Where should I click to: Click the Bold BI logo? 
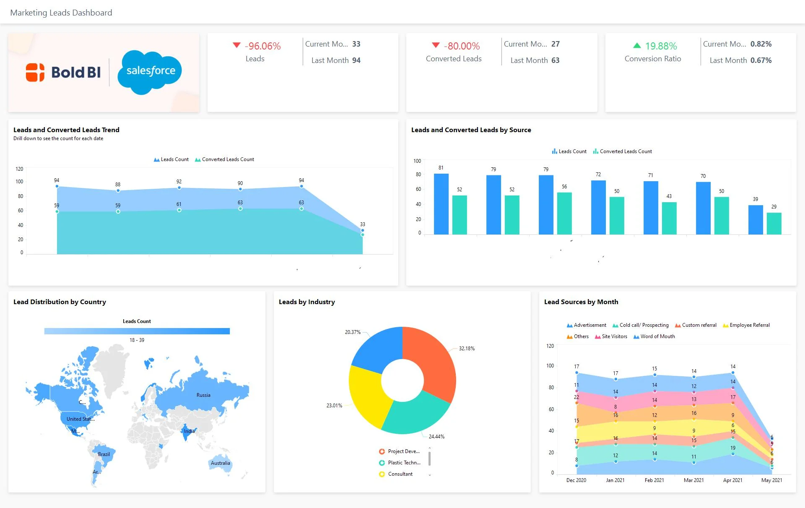click(63, 72)
